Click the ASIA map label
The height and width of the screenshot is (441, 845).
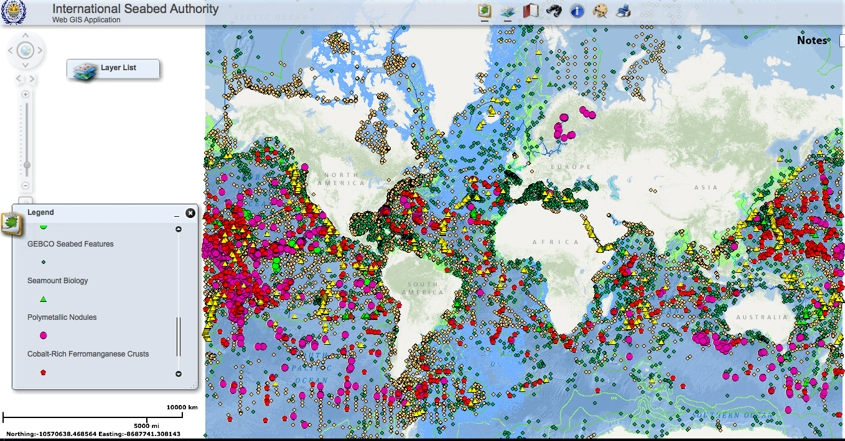pos(706,188)
